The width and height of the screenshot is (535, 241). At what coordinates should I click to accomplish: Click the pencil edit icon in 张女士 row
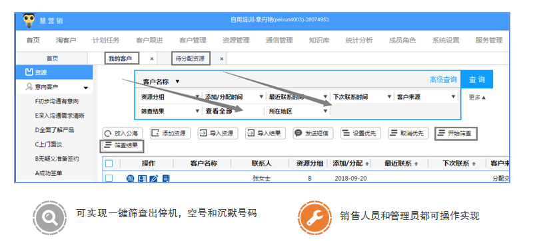point(154,178)
